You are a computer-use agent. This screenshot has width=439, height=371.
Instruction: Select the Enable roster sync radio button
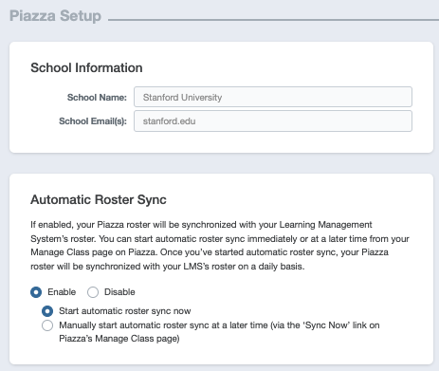[36, 292]
